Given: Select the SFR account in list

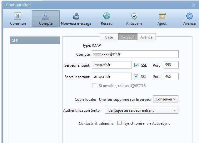Looking at the screenshot, I should 35,40.
